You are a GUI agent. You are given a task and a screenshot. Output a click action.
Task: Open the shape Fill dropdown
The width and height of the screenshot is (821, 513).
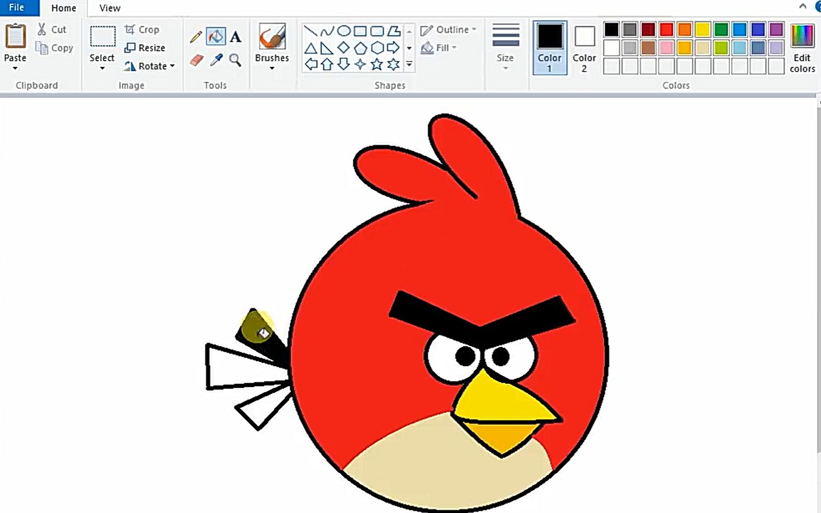(x=439, y=48)
